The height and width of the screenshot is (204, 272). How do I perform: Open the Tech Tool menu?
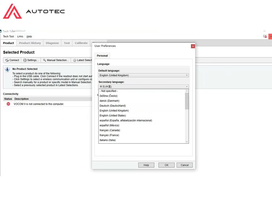(8, 36)
